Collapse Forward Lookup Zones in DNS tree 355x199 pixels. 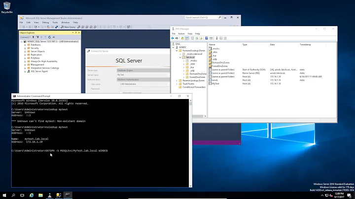(177, 51)
